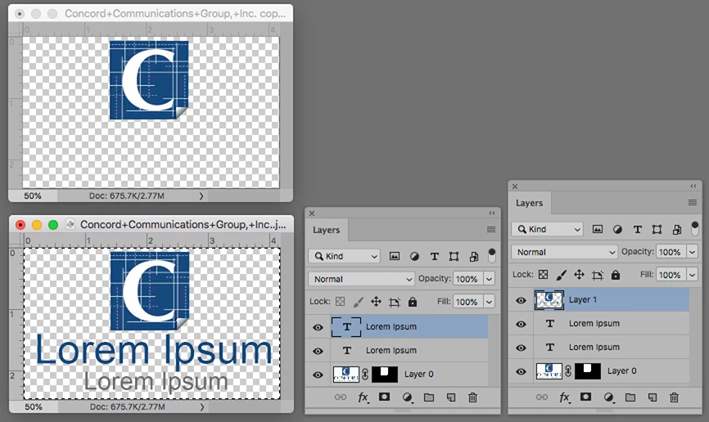Click Fill value field in right panel
This screenshot has width=709, height=422.
pyautogui.click(x=671, y=274)
